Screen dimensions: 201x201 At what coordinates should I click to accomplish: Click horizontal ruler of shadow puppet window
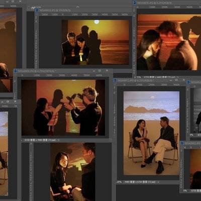[63, 75]
